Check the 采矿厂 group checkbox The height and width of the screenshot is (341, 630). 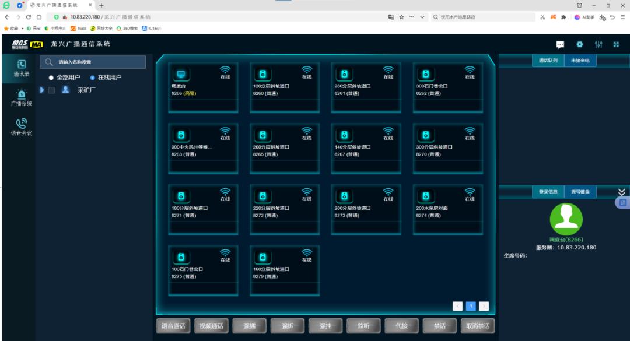[x=51, y=90]
